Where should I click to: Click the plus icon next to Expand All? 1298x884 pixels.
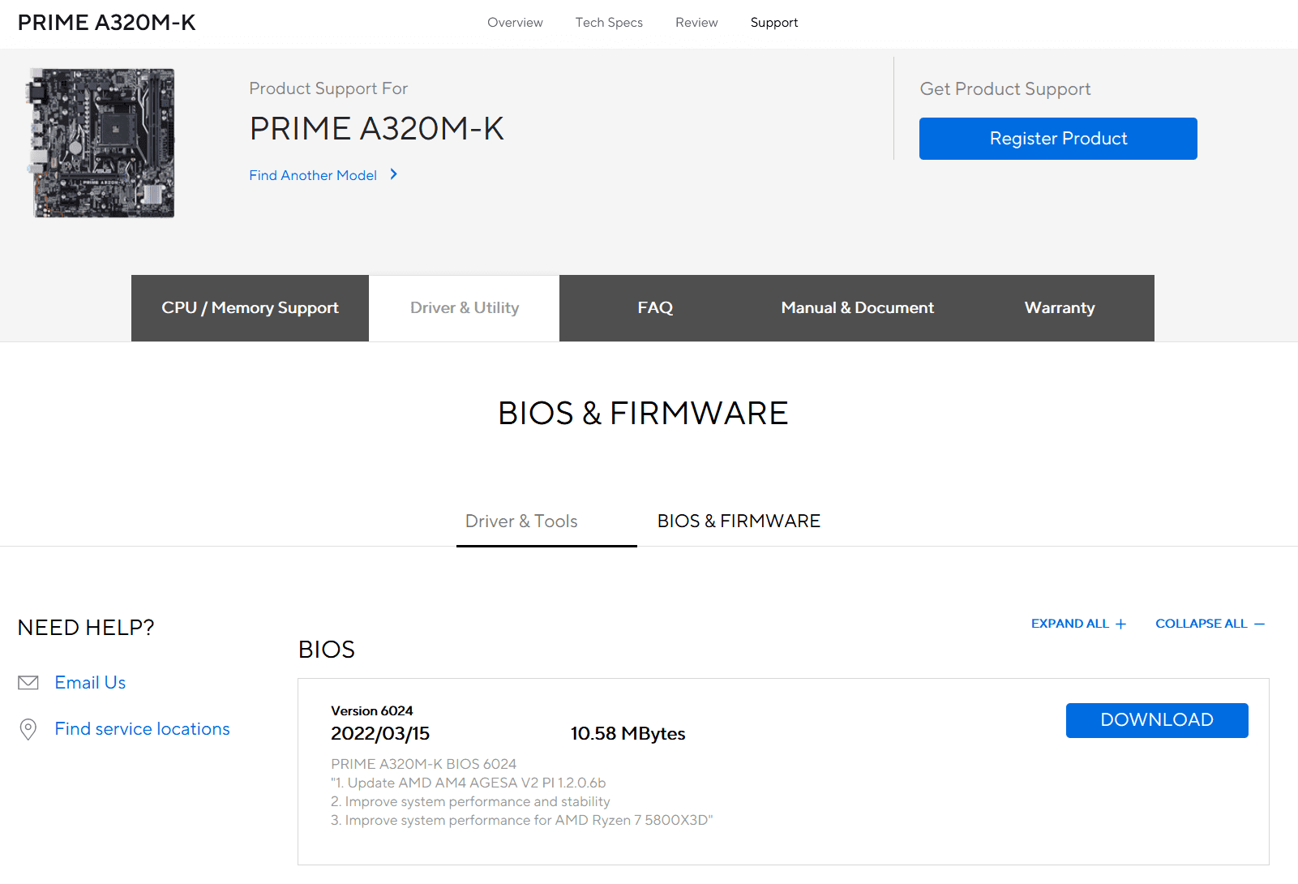coord(1121,624)
